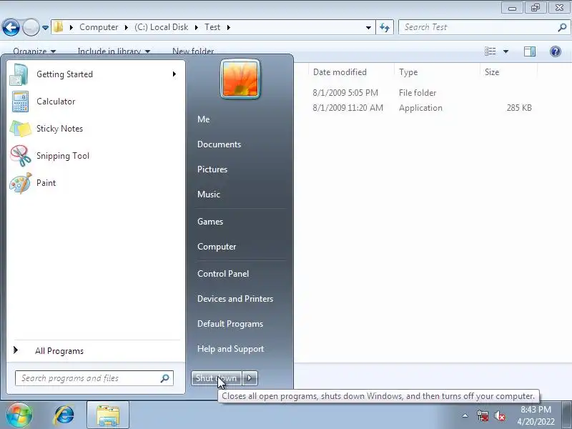
Task: Select row with 285 KB size
Action: [422, 108]
